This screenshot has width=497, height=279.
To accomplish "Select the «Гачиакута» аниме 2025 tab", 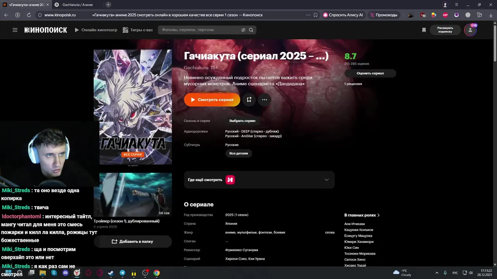I will (x=25, y=5).
